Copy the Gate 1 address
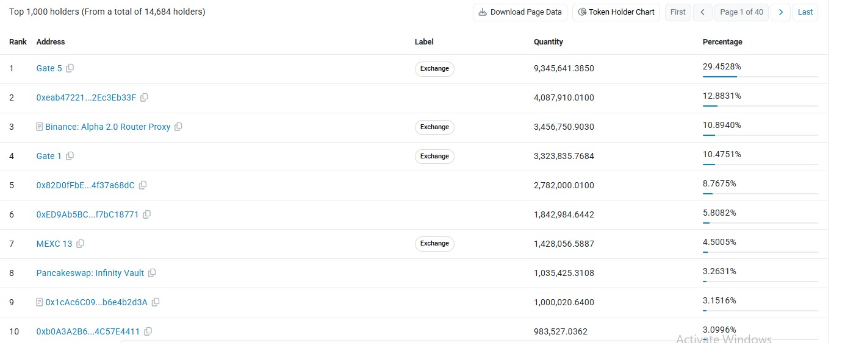 coord(70,156)
